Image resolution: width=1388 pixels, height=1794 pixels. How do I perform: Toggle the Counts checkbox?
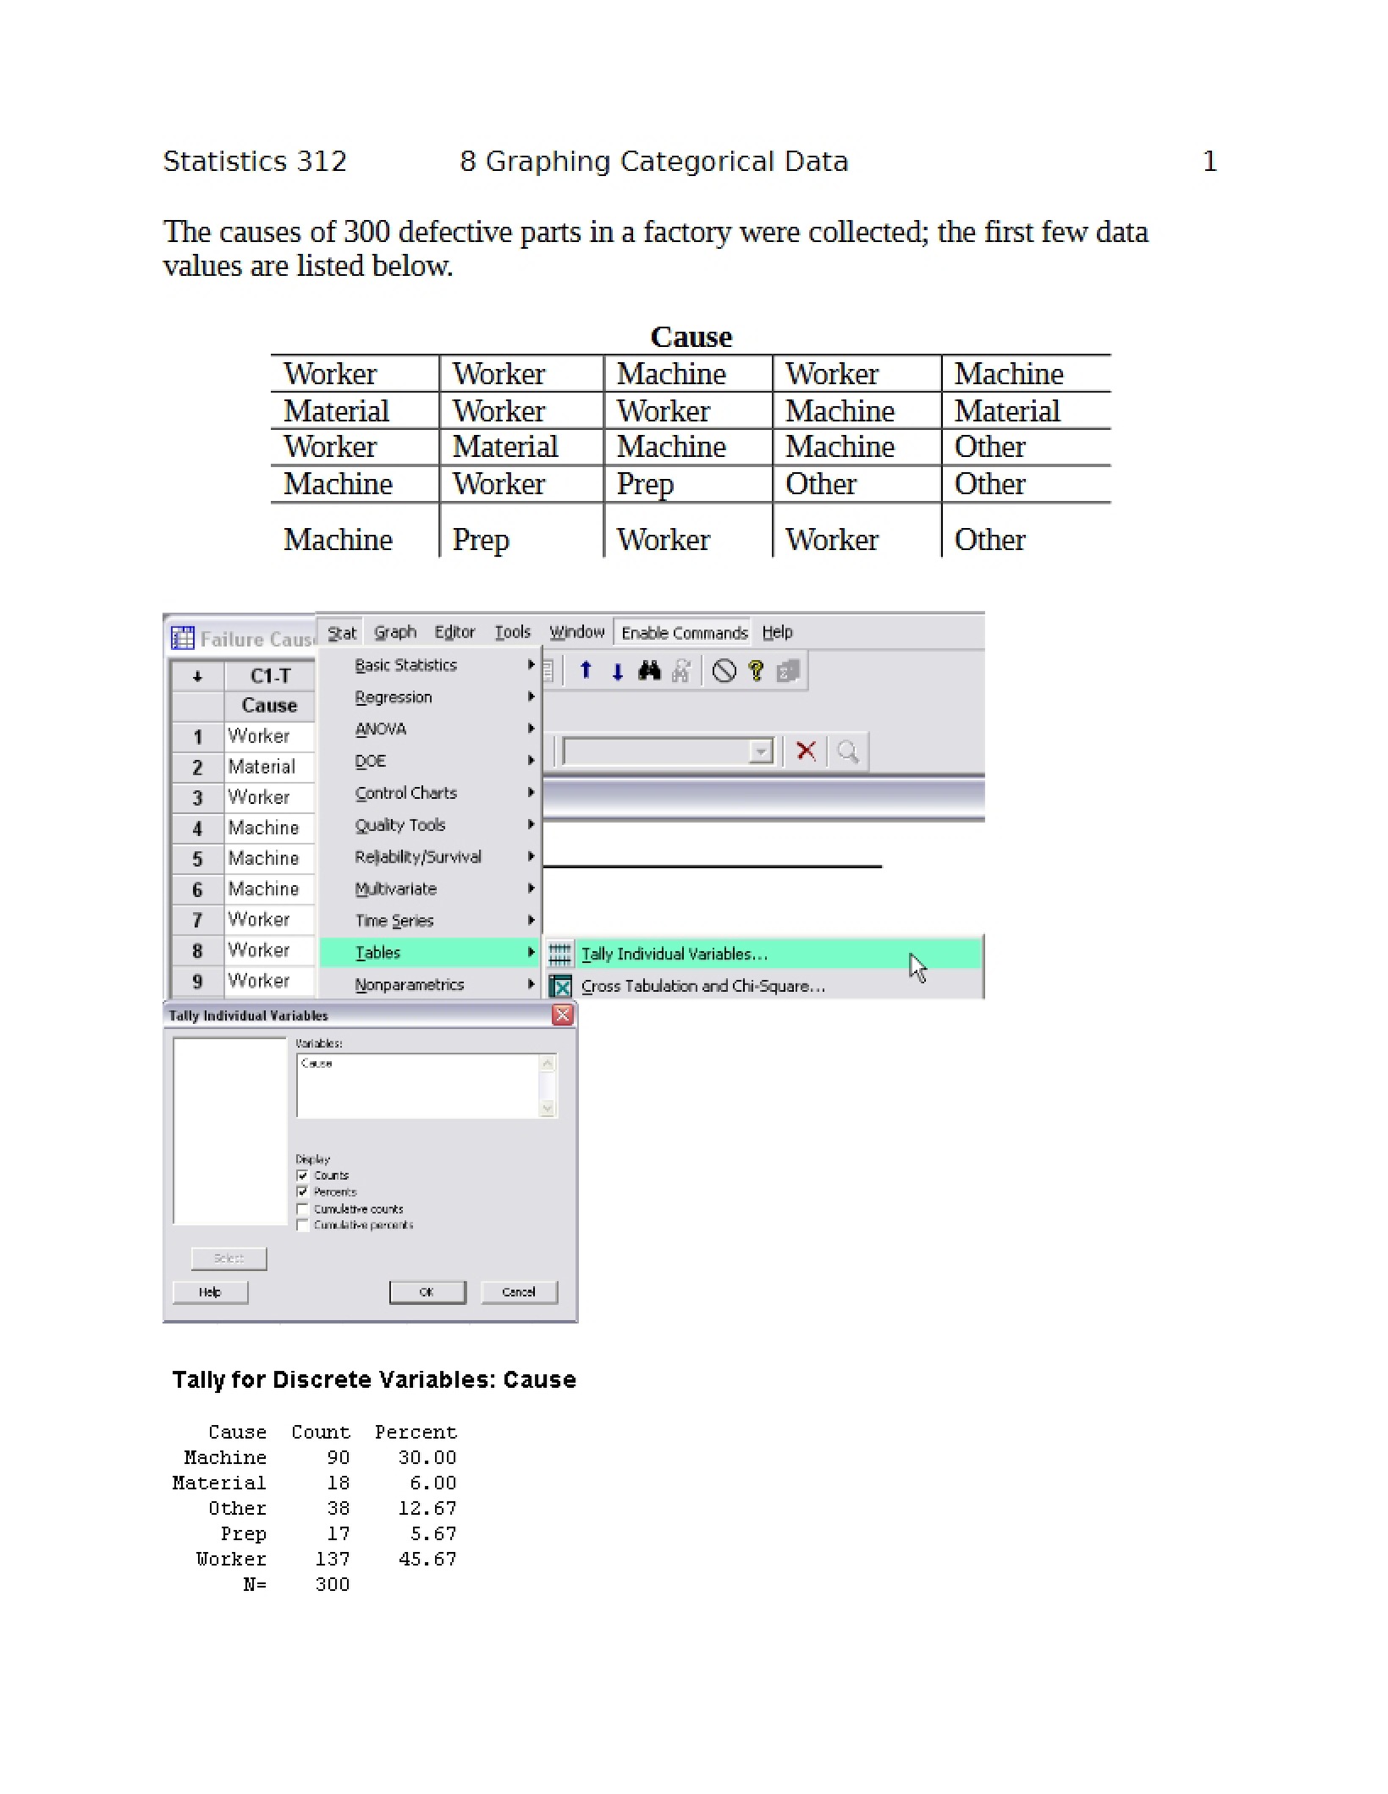click(302, 1175)
